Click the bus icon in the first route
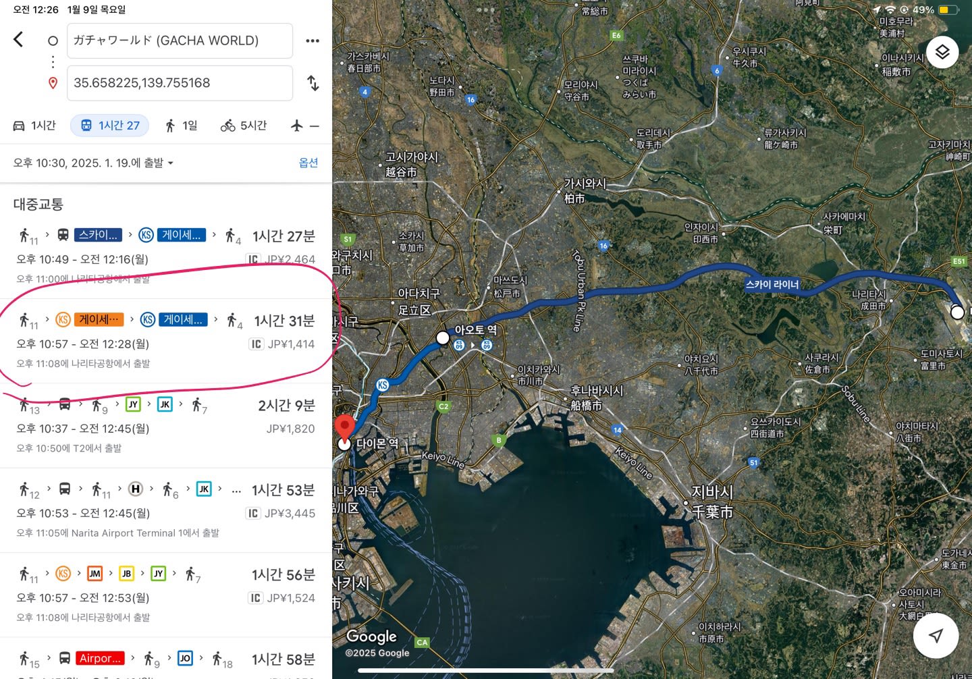Screen dimensions: 972x679 pyautogui.click(x=63, y=235)
